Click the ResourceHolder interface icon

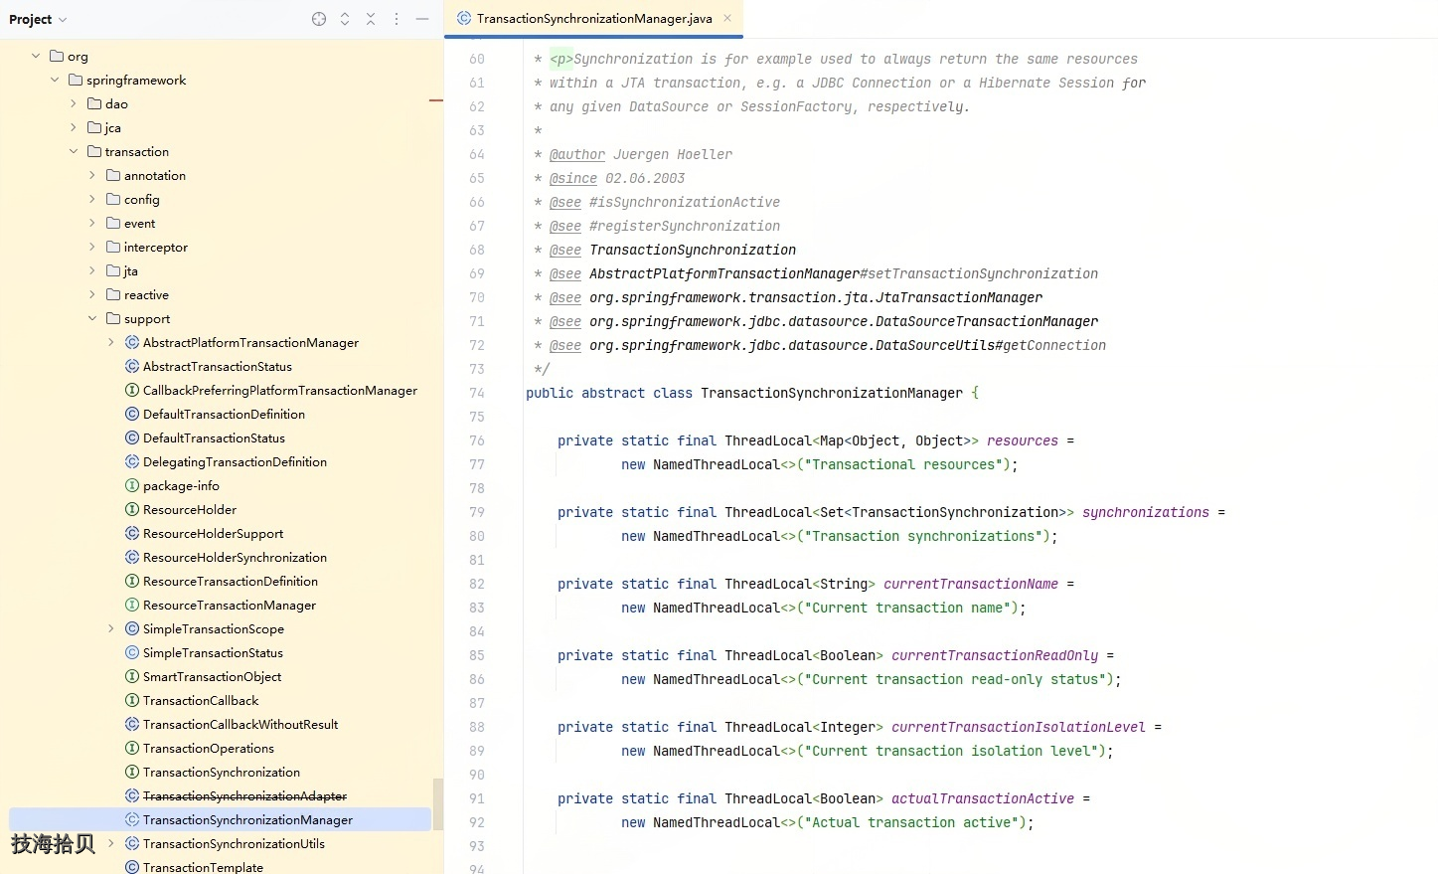pos(132,510)
